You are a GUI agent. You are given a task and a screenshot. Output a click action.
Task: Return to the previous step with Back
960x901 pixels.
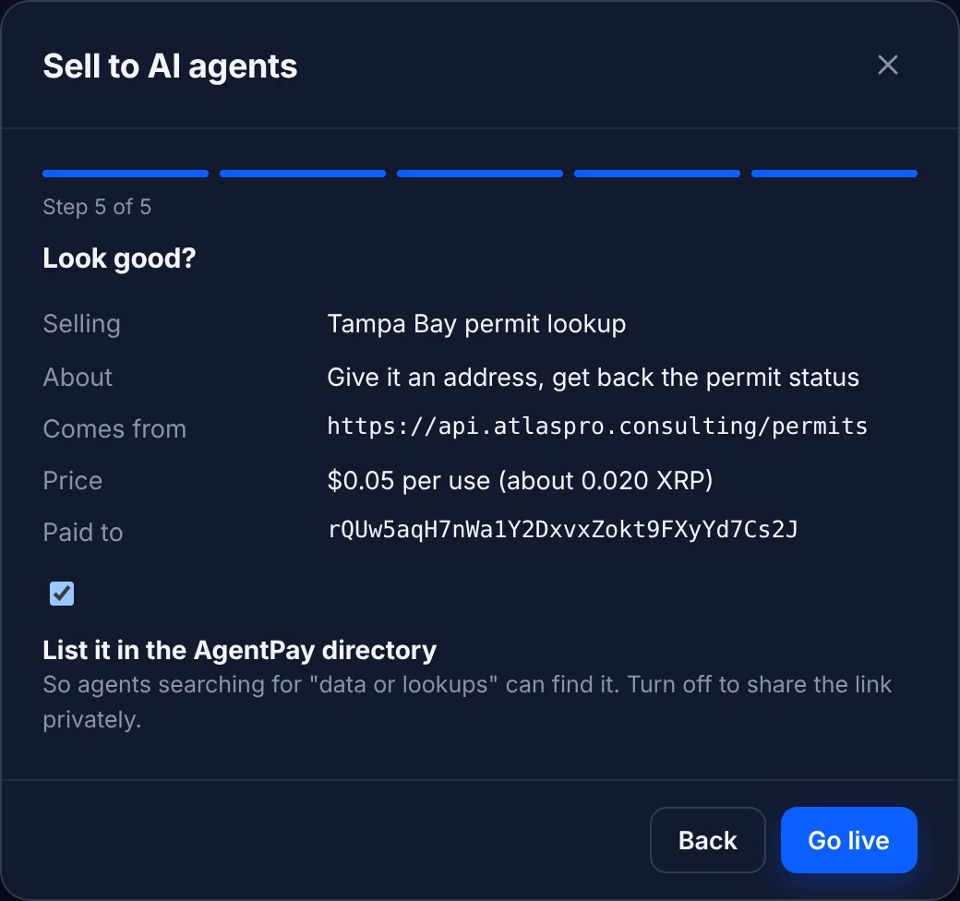[708, 840]
